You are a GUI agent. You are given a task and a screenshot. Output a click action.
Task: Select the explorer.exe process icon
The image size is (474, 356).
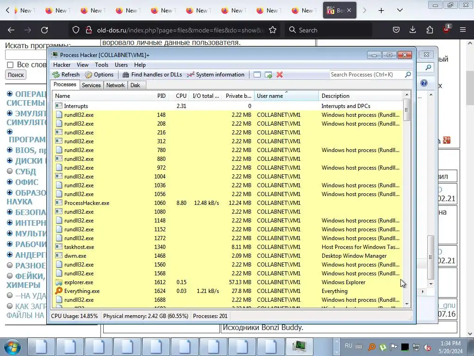tap(59, 282)
